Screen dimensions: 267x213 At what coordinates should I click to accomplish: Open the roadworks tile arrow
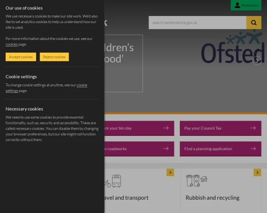(166, 149)
